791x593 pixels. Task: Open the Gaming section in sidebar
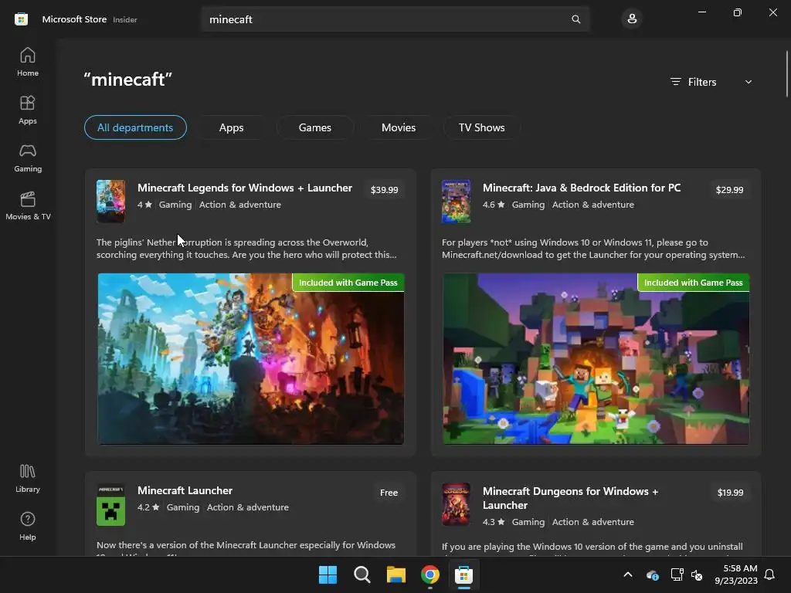point(28,158)
